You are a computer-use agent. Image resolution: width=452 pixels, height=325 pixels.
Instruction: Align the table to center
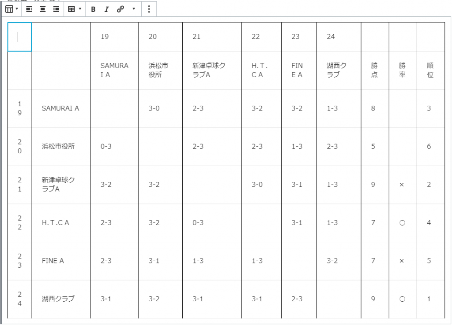[x=42, y=9]
